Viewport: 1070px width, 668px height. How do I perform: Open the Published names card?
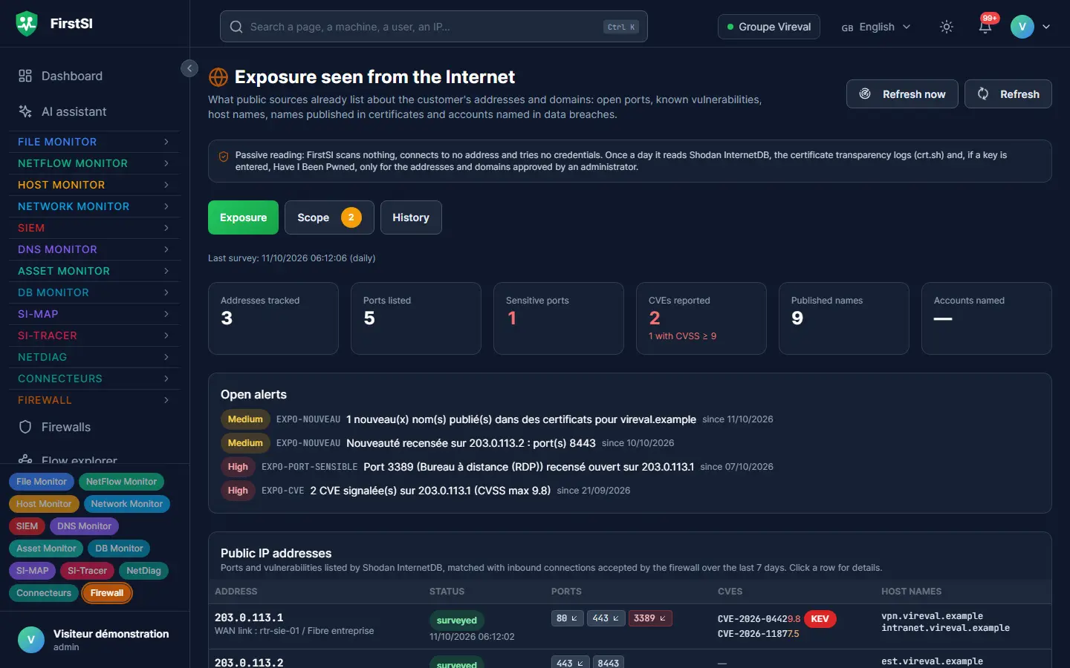(844, 318)
